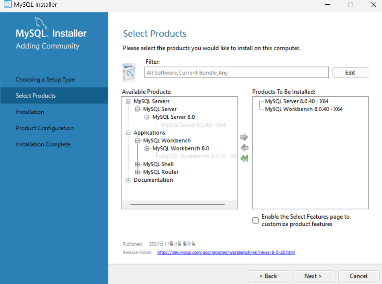Viewport: 382px width, 284px height.
Task: Minimize the MySQL Installer window
Action: pos(328,5)
